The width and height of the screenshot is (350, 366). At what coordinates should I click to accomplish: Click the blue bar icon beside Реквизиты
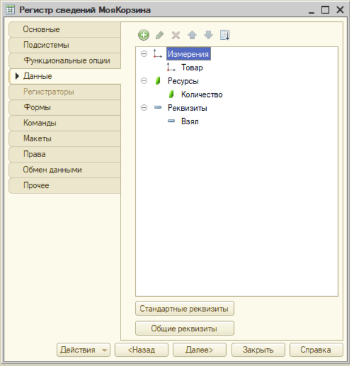158,107
